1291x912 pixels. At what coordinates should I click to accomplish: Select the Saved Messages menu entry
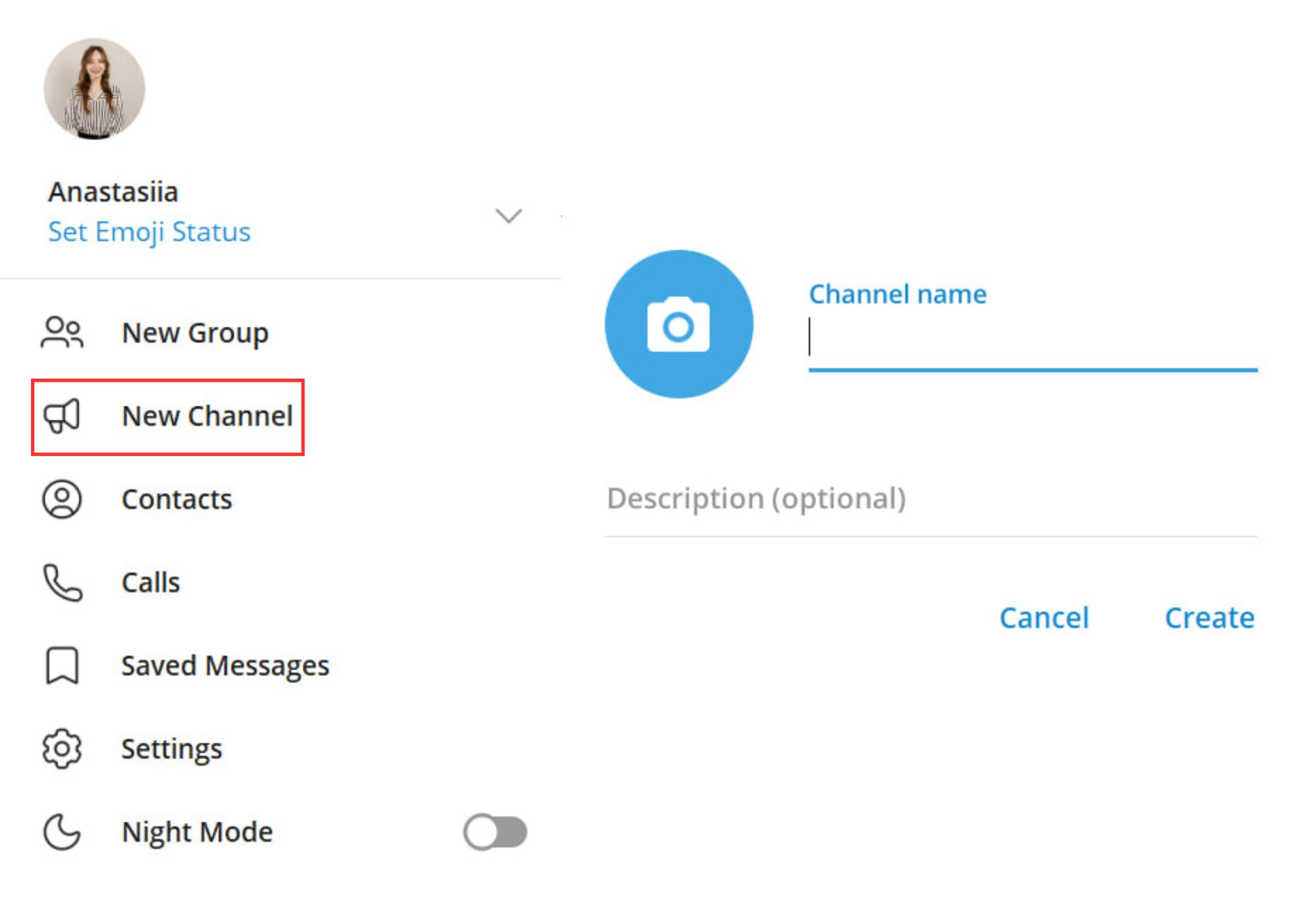coord(227,666)
